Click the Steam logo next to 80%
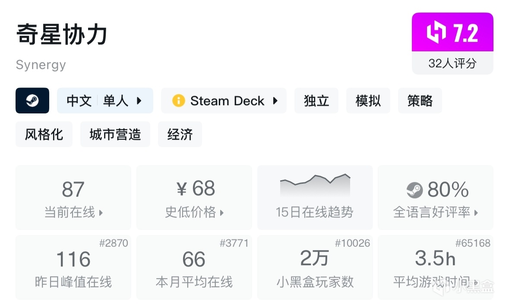The image size is (509, 304). point(414,190)
